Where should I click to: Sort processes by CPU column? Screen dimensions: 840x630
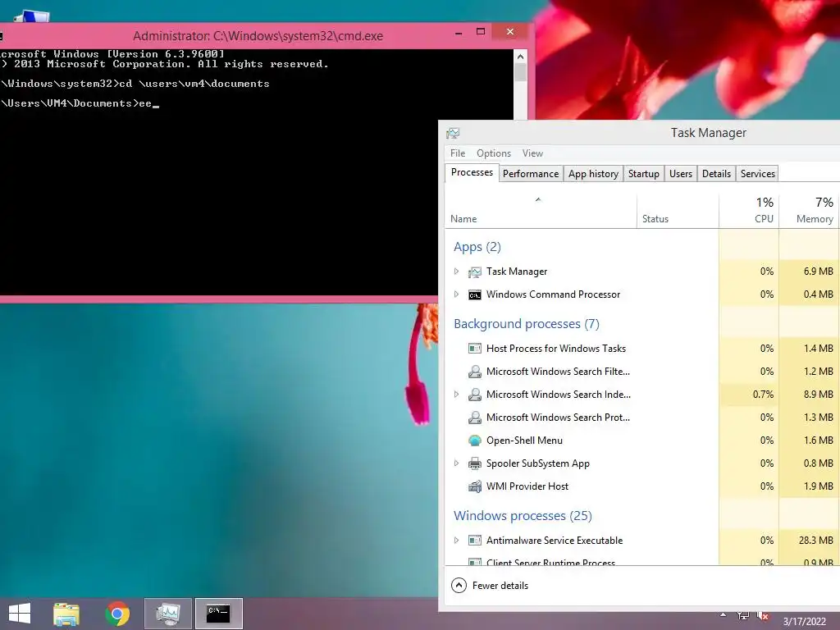pos(749,211)
